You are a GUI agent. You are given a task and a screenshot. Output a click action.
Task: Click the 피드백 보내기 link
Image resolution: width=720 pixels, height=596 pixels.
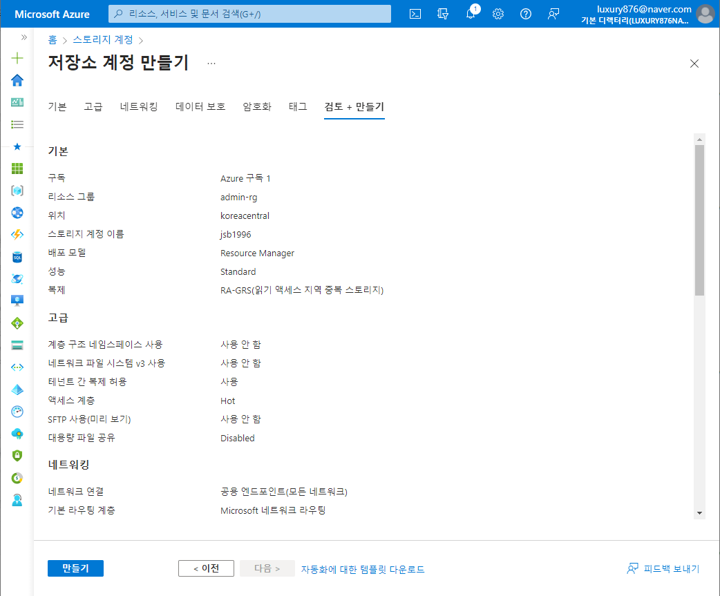[x=663, y=569]
